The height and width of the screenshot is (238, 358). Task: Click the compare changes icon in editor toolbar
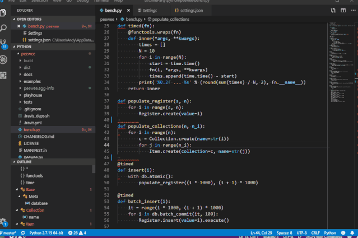tap(333, 11)
